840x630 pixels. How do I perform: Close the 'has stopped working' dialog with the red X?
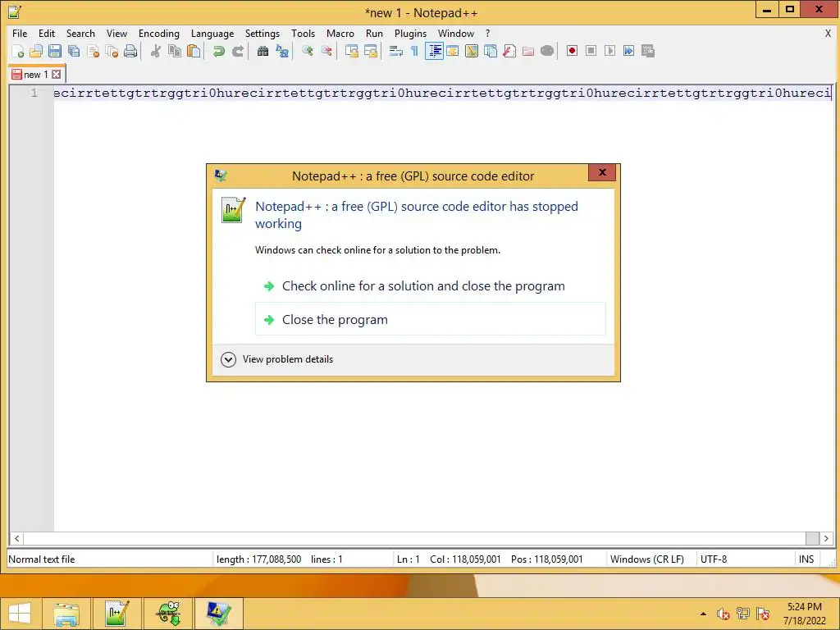601,172
